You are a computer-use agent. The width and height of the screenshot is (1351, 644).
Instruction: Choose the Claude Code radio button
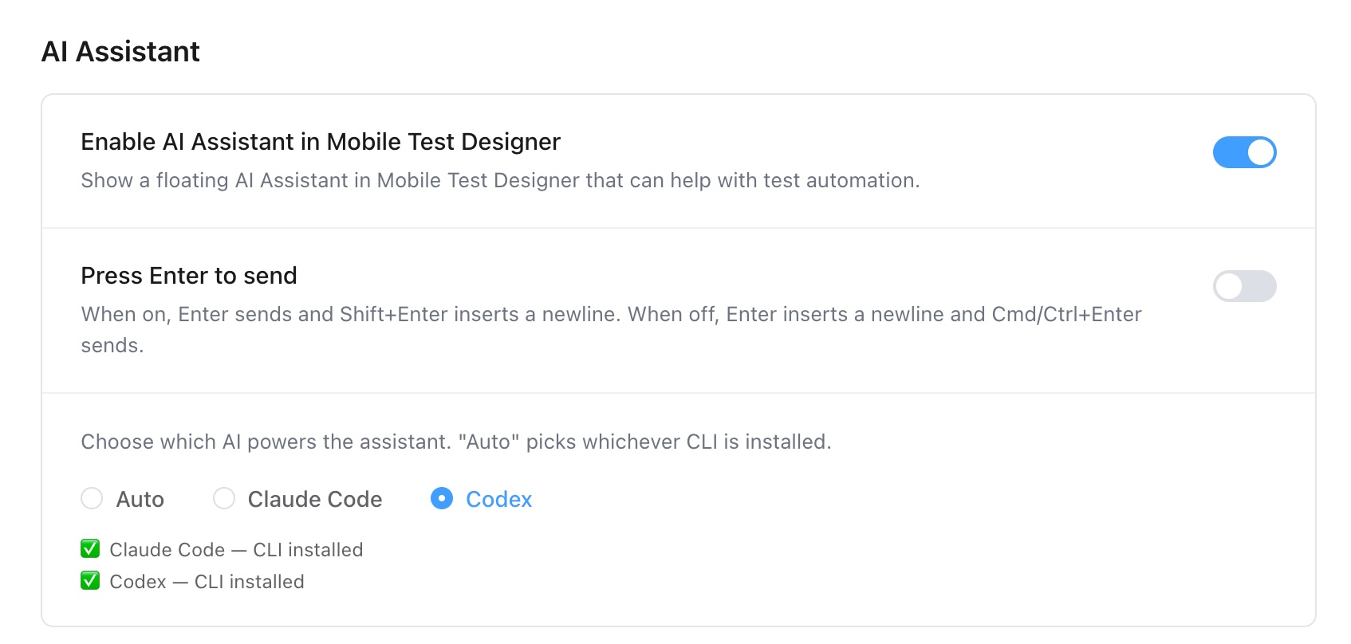click(224, 498)
